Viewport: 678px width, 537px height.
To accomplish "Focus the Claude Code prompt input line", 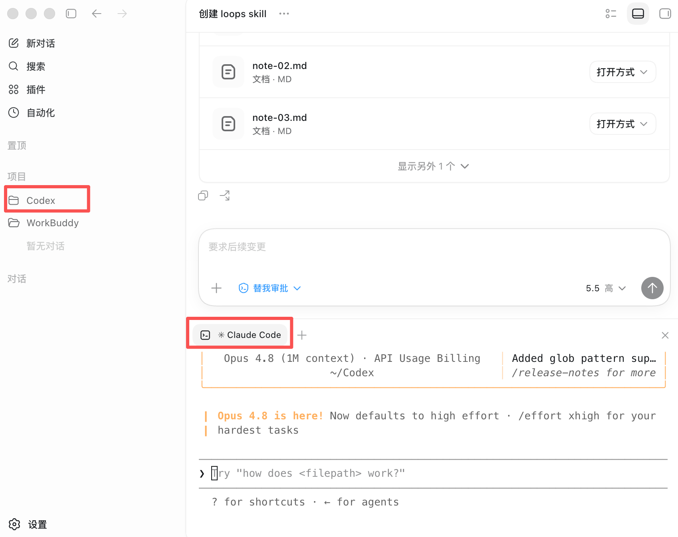I will coord(433,474).
